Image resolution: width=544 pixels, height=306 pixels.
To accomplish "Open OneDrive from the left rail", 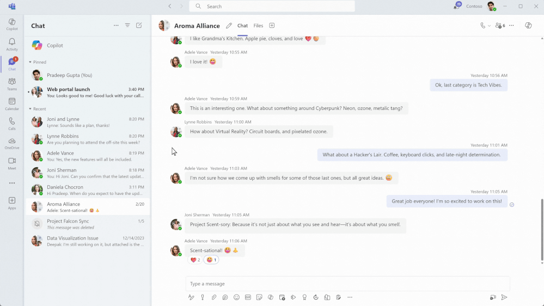I will (x=12, y=143).
